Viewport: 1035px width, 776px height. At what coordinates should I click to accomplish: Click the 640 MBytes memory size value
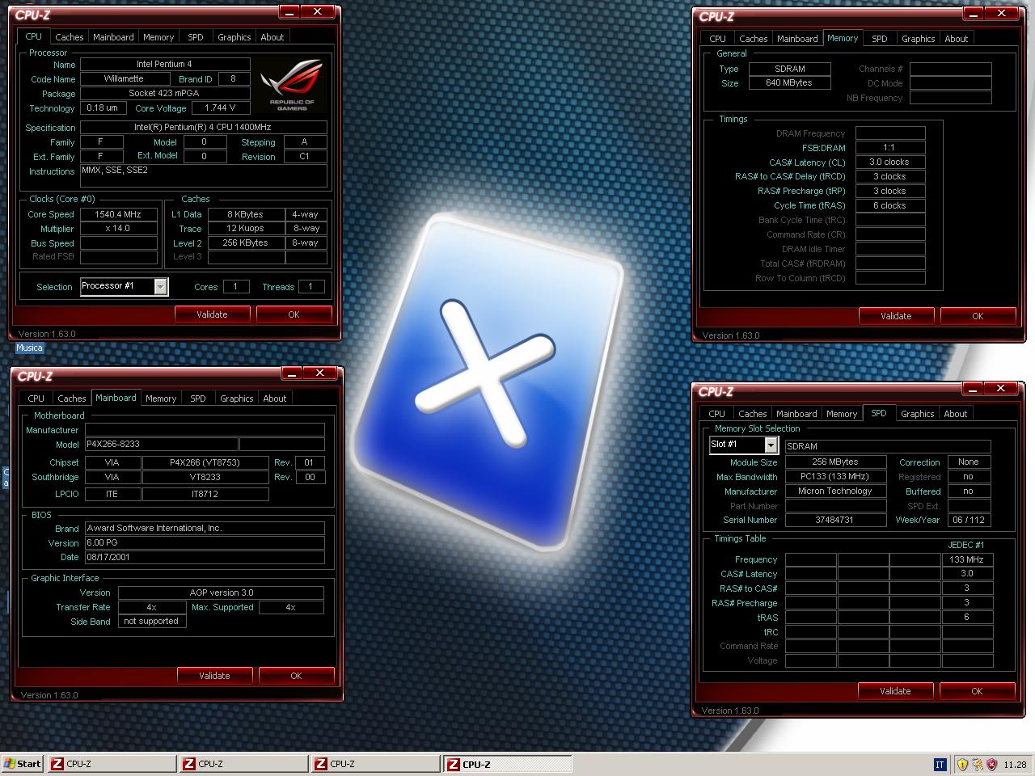click(x=789, y=82)
